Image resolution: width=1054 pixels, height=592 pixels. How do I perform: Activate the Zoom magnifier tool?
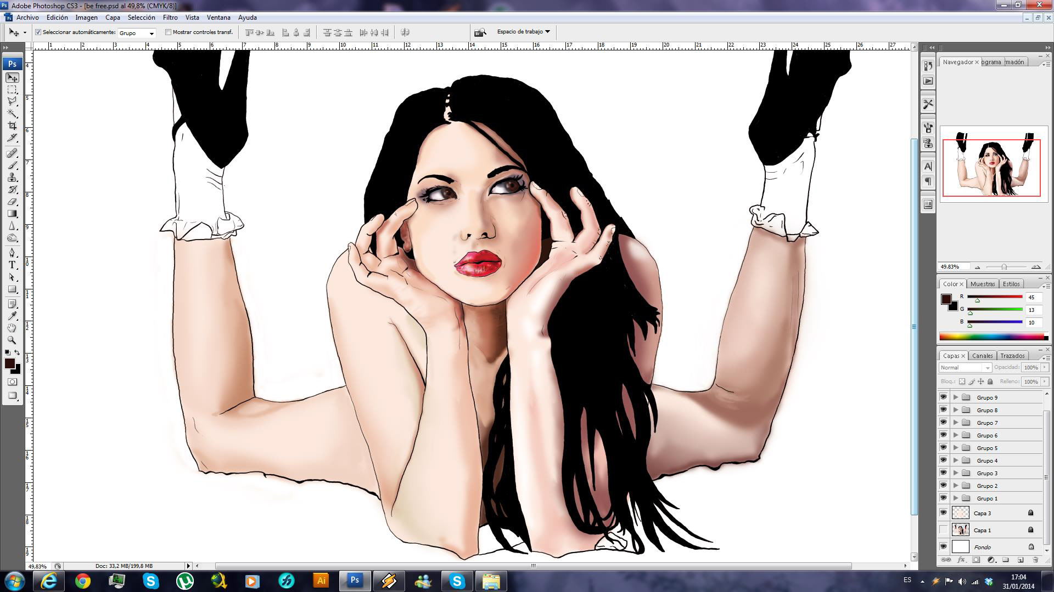tap(12, 340)
